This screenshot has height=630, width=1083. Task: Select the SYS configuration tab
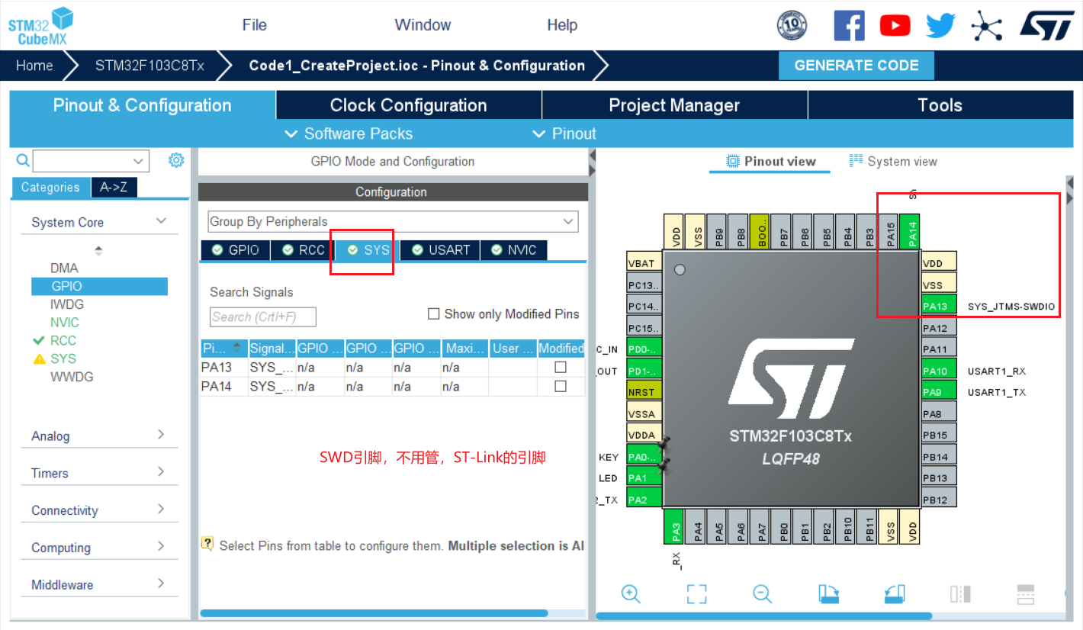(368, 249)
